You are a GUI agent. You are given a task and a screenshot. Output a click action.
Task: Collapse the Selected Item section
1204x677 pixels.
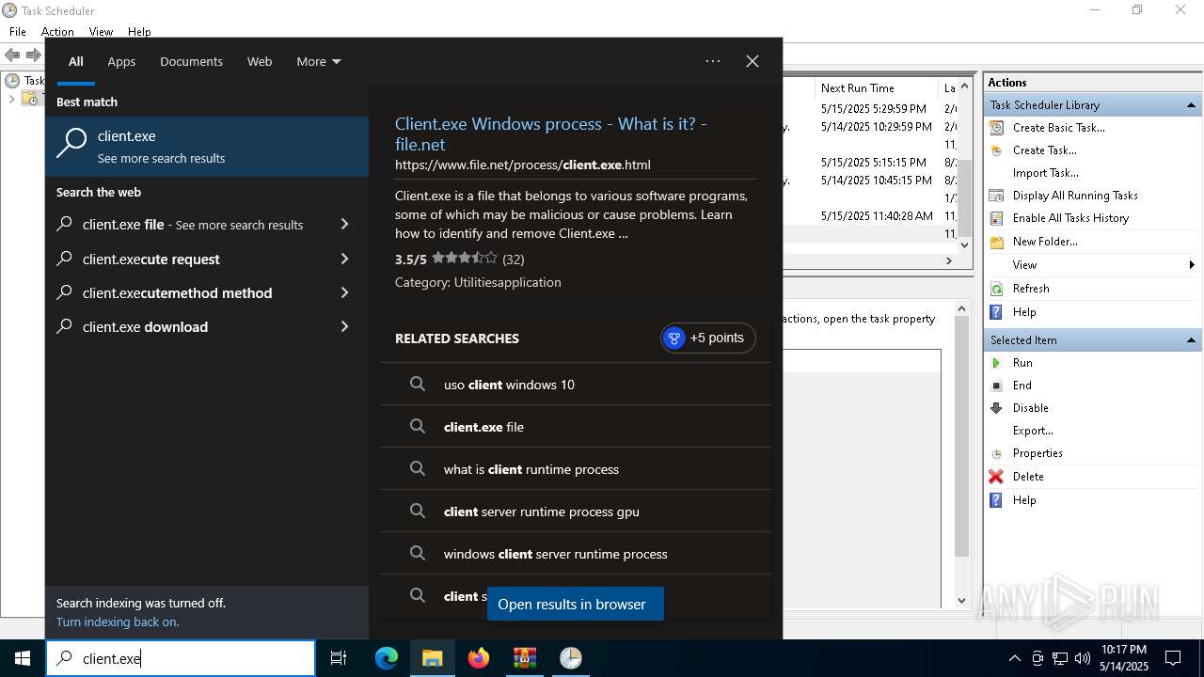click(1191, 340)
